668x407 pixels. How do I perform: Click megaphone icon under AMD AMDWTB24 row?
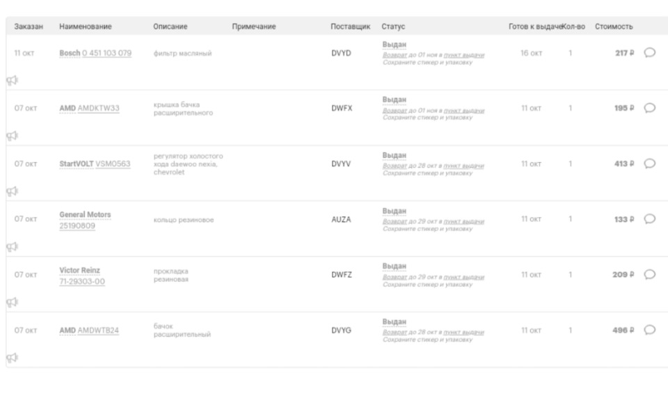coord(12,358)
